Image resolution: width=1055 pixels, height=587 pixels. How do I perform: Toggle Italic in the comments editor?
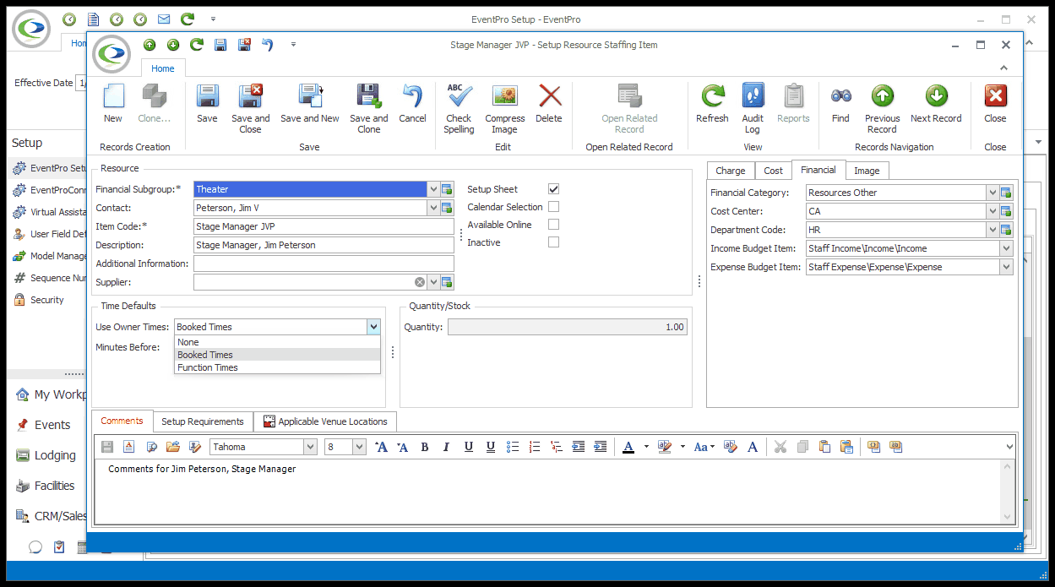(447, 447)
